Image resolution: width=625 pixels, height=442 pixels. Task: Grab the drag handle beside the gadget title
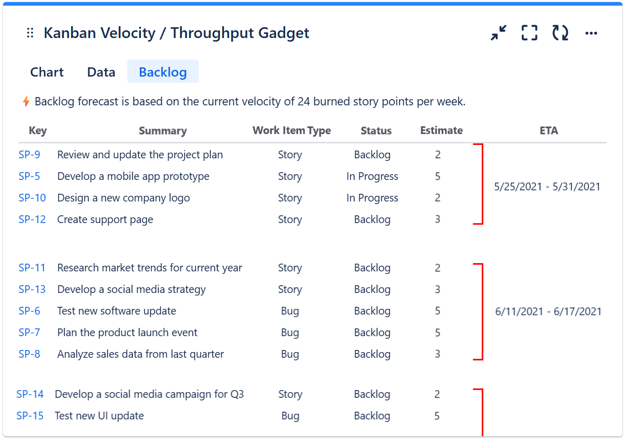point(29,32)
